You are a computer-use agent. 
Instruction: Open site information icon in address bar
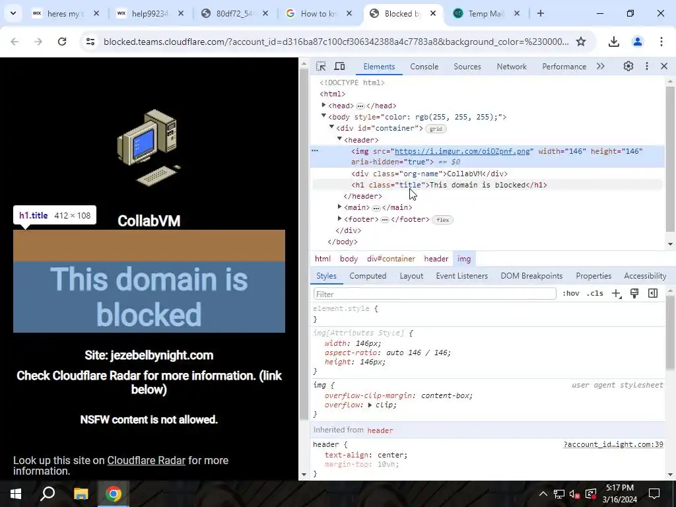[x=90, y=42]
